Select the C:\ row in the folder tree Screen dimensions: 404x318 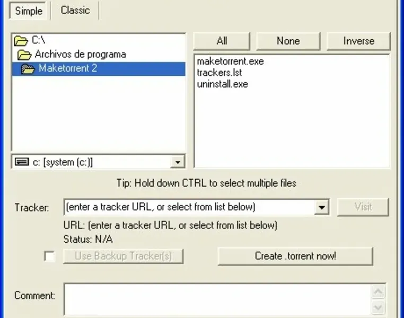[x=99, y=40]
